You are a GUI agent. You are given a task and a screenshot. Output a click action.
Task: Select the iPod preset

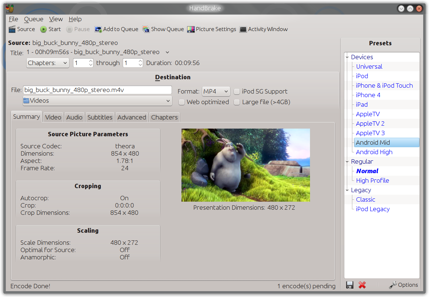[x=362, y=76]
